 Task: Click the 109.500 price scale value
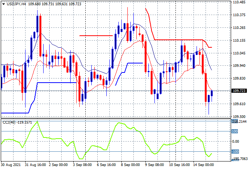click(x=239, y=117)
